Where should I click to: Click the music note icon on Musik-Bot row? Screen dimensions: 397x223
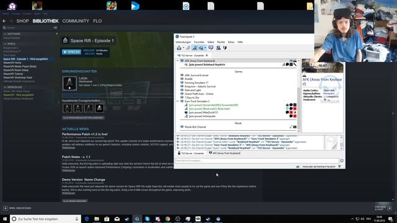pyautogui.click(x=291, y=127)
